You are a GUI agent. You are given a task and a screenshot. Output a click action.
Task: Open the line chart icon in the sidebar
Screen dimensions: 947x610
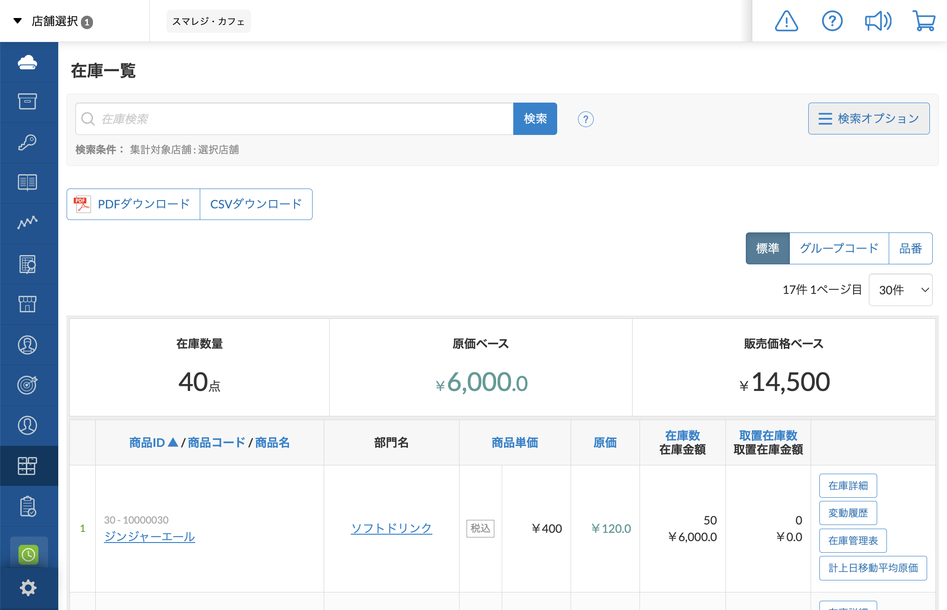point(28,223)
